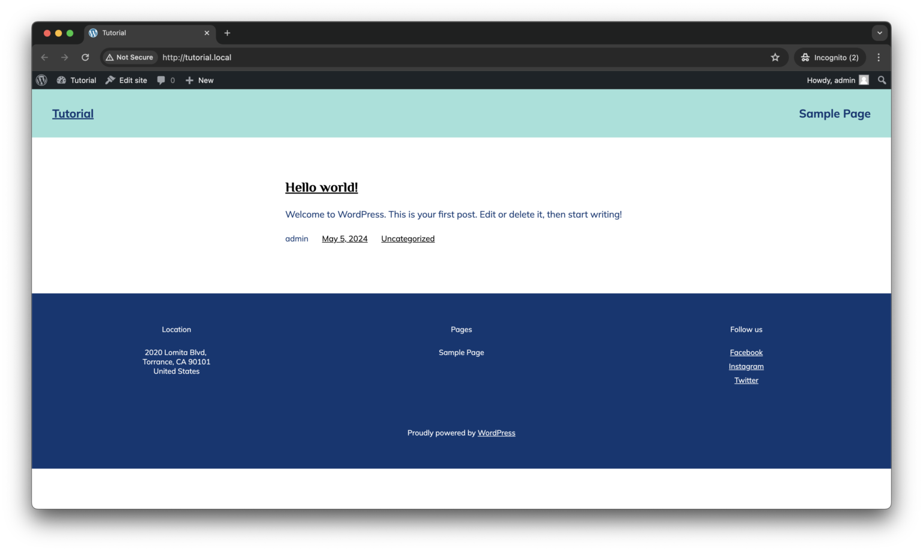Open the WordPress logo menu in admin bar
This screenshot has height=551, width=923.
click(x=41, y=80)
